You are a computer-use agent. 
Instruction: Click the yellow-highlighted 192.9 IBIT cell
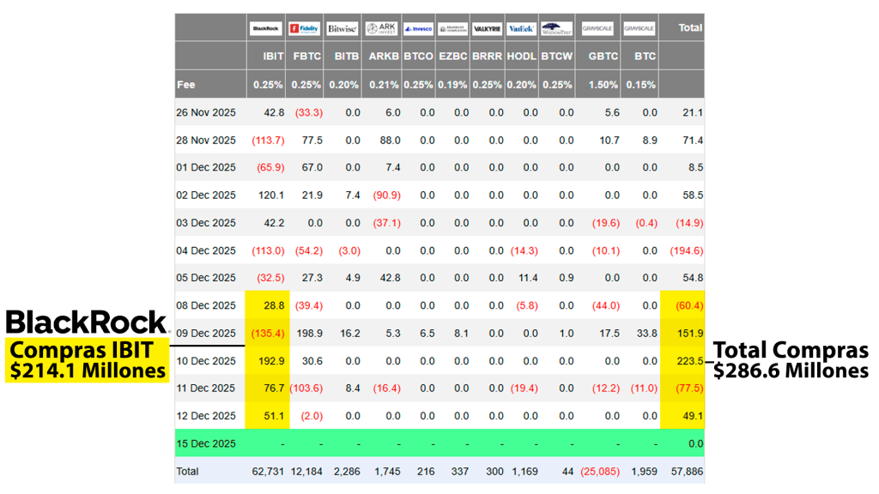(270, 361)
